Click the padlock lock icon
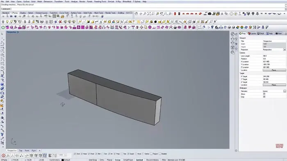The width and height of the screenshot is (287, 161). 25,22
